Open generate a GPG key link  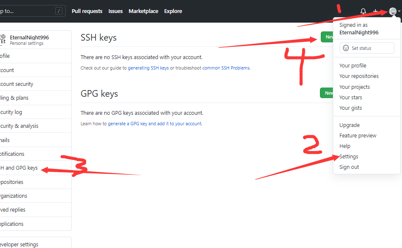[x=155, y=123]
